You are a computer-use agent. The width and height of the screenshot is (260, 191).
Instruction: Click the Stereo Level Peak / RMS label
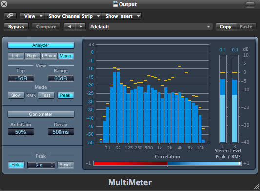coord(228,153)
